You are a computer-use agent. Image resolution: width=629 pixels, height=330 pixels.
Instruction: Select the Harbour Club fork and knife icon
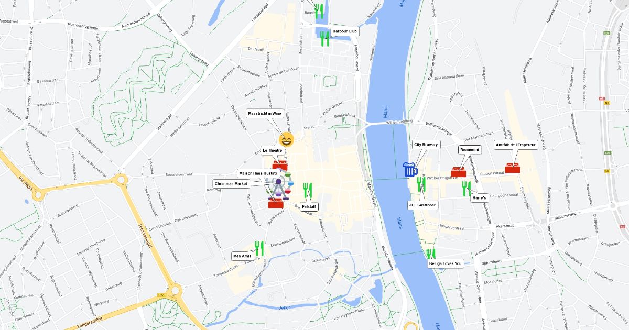coord(325,39)
